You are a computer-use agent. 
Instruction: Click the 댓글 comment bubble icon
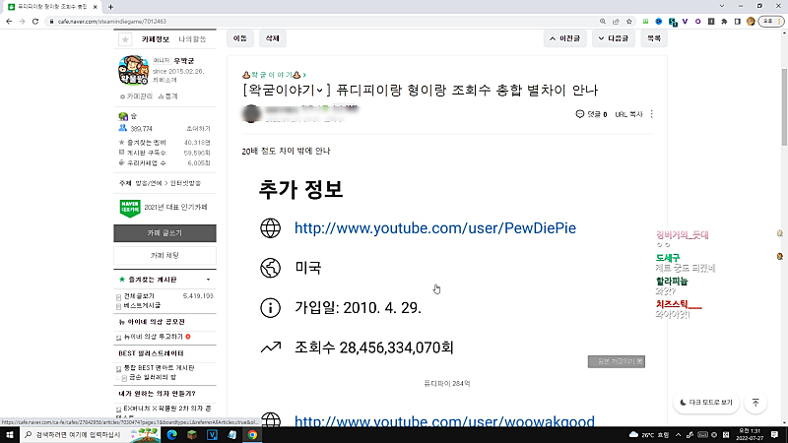click(x=580, y=114)
